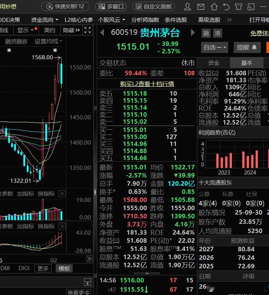The height and width of the screenshot is (295, 269).
Task: Switch to the 基本 tab
Action: coord(247,63)
